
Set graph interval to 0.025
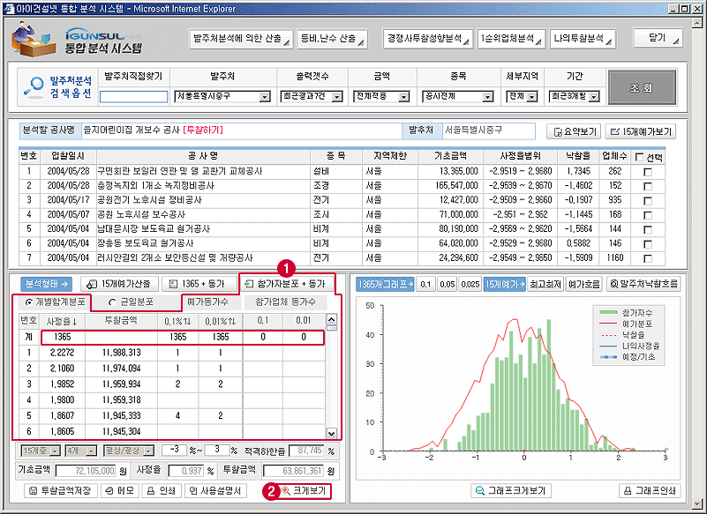coord(470,284)
